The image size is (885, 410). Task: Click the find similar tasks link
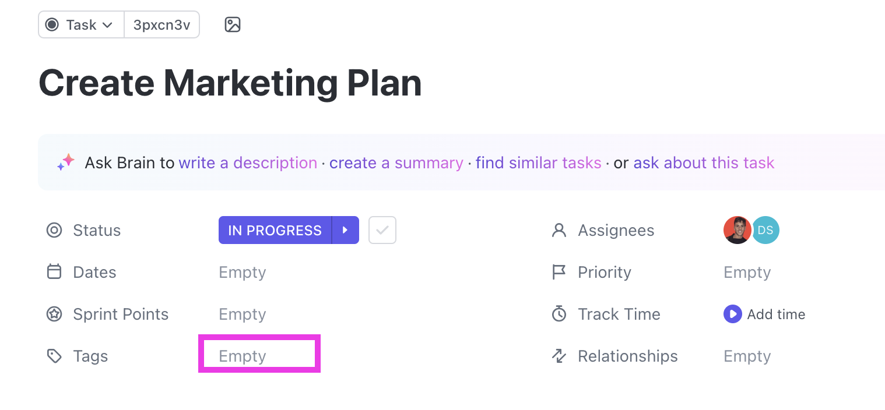(x=538, y=163)
